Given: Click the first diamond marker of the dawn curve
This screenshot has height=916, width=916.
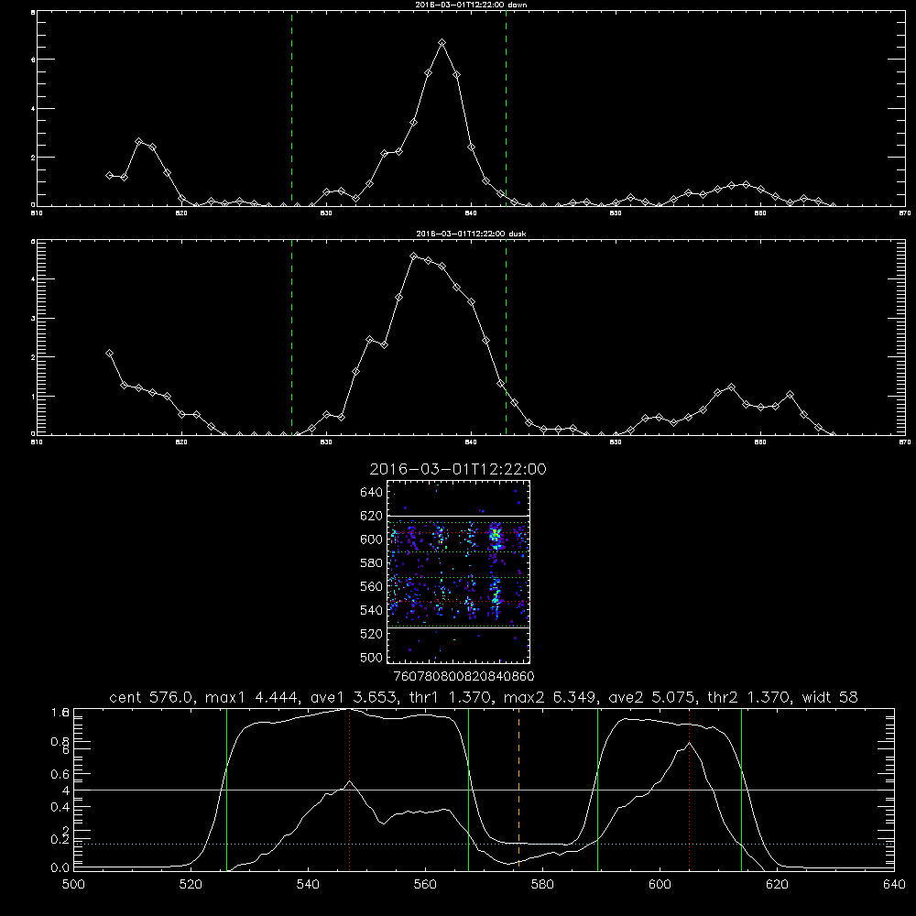Looking at the screenshot, I should pos(109,175).
